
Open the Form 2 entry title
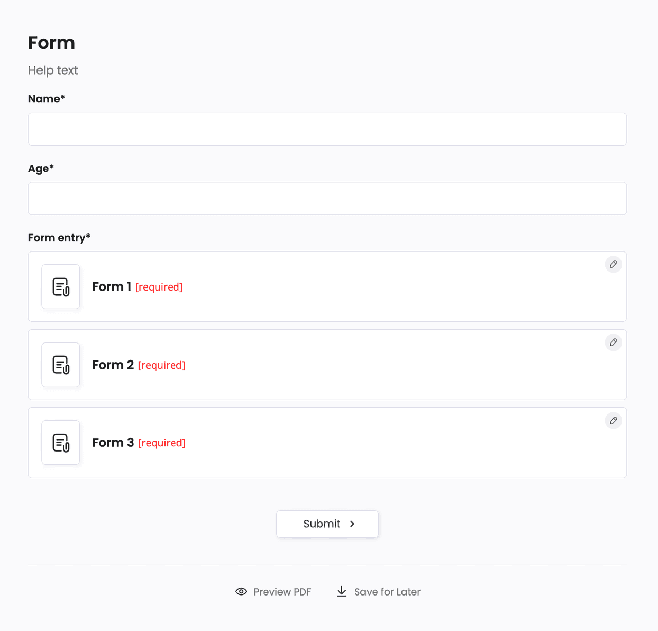(113, 365)
